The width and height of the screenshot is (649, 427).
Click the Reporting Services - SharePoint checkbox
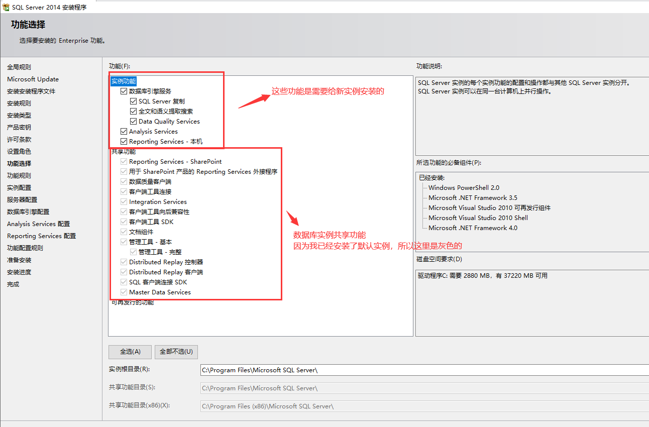click(x=124, y=162)
